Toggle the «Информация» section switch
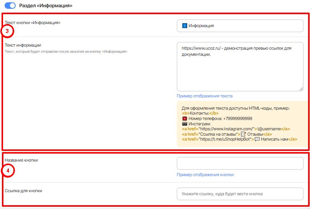The height and width of the screenshot is (209, 310). pyautogui.click(x=10, y=6)
